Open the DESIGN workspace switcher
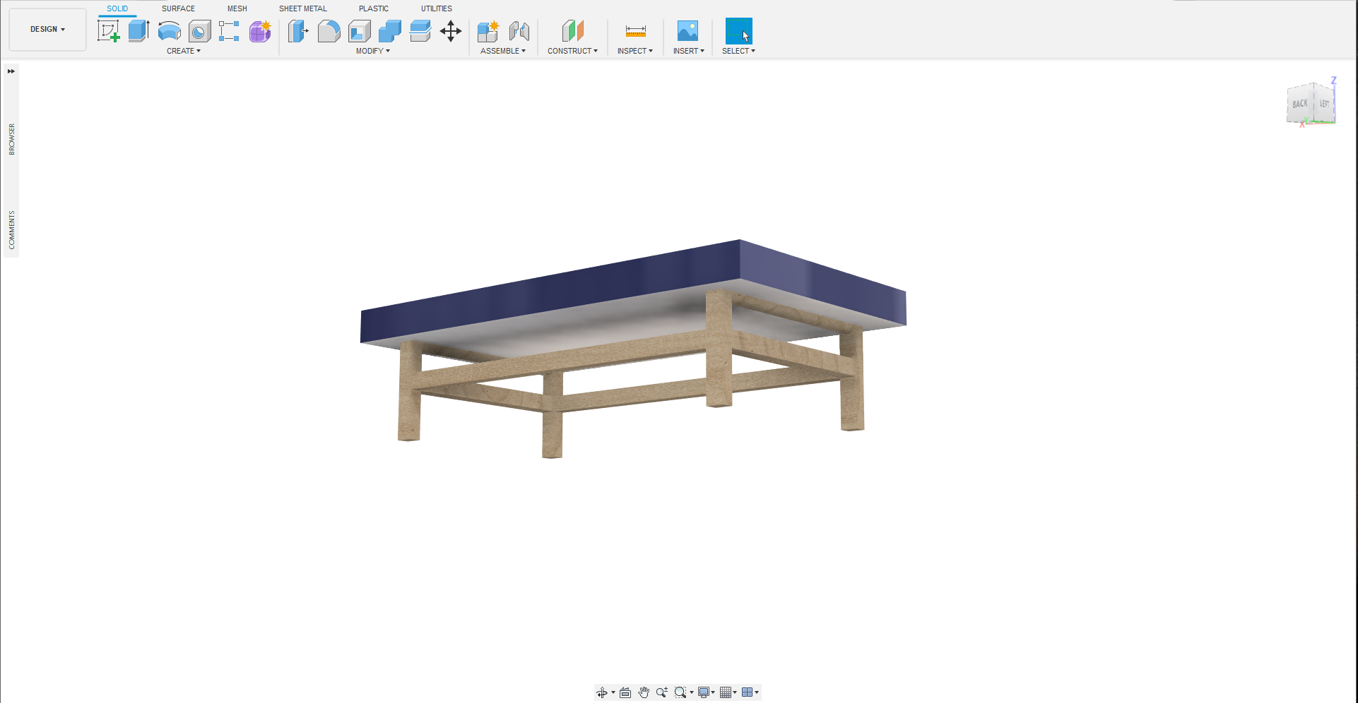Image resolution: width=1358 pixels, height=703 pixels. tap(47, 29)
